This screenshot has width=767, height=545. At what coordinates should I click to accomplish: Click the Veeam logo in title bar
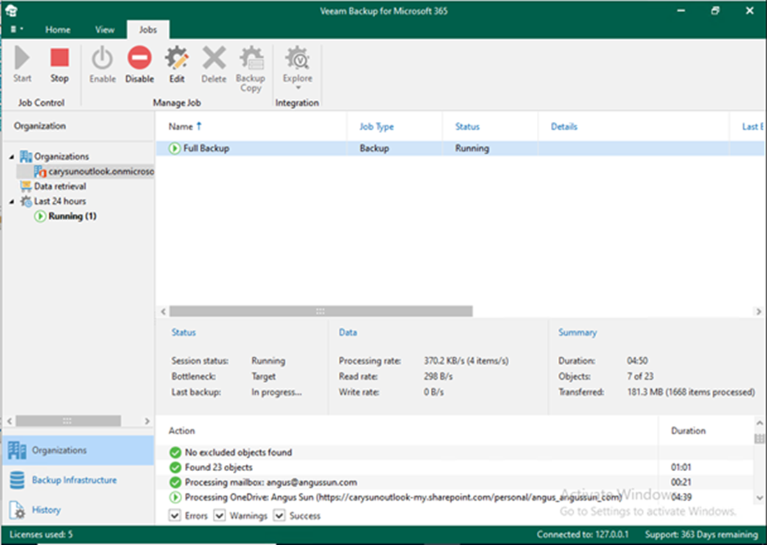(10, 10)
